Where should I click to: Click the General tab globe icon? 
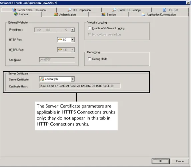pyautogui.click(x=16, y=14)
